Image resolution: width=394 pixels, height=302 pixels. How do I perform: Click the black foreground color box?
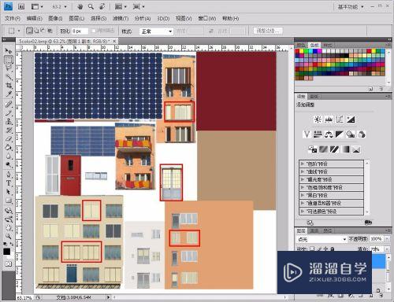tap(7, 252)
